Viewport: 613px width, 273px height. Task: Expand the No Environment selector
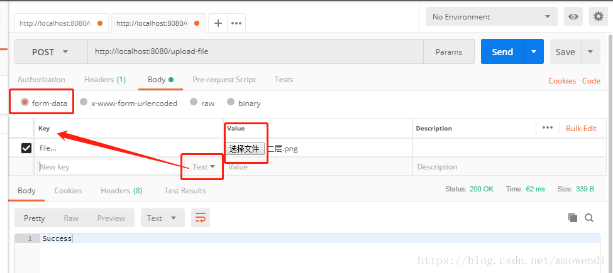492,17
